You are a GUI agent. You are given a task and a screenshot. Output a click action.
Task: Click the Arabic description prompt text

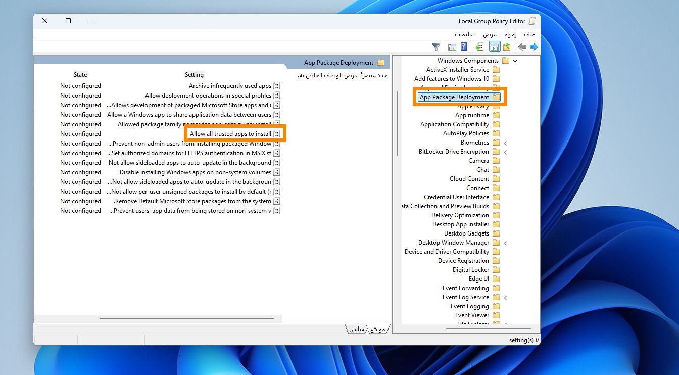tap(342, 75)
